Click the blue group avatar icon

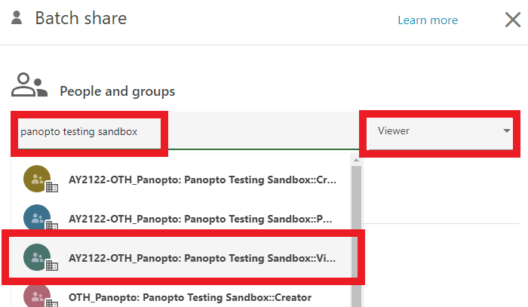point(36,217)
